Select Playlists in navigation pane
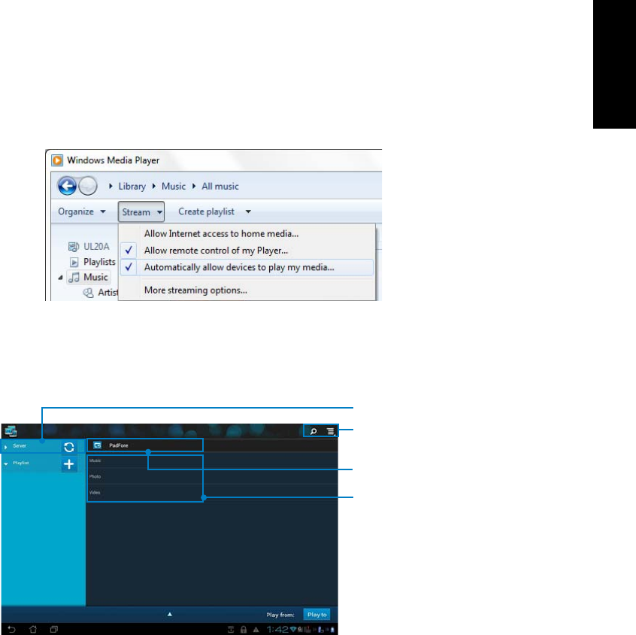The image size is (636, 635). tap(93, 262)
